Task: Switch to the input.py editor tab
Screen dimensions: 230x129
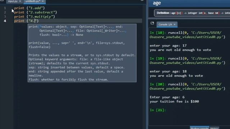Action: click(x=13, y=1)
